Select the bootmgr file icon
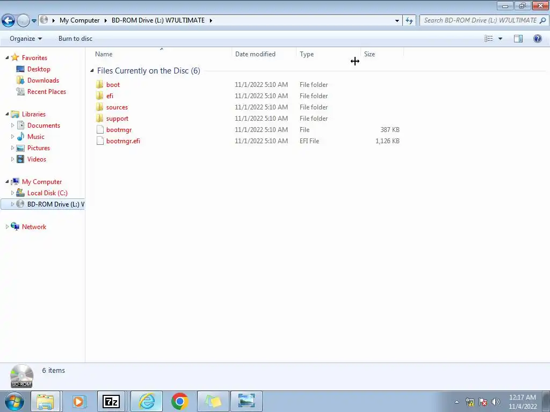The width and height of the screenshot is (550, 412). tap(100, 130)
